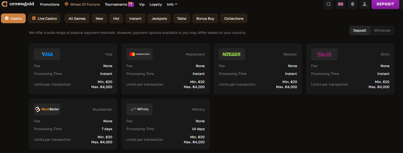Select the Neteller payment logo
403x153 pixels.
pos(232,54)
